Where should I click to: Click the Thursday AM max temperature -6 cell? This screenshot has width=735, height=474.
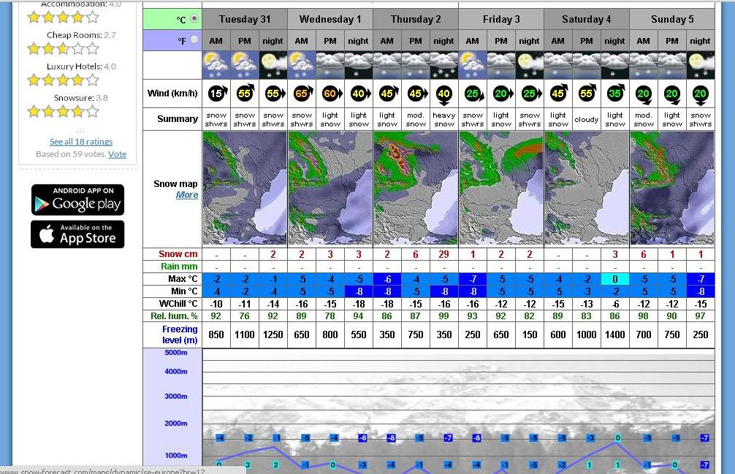tap(387, 279)
